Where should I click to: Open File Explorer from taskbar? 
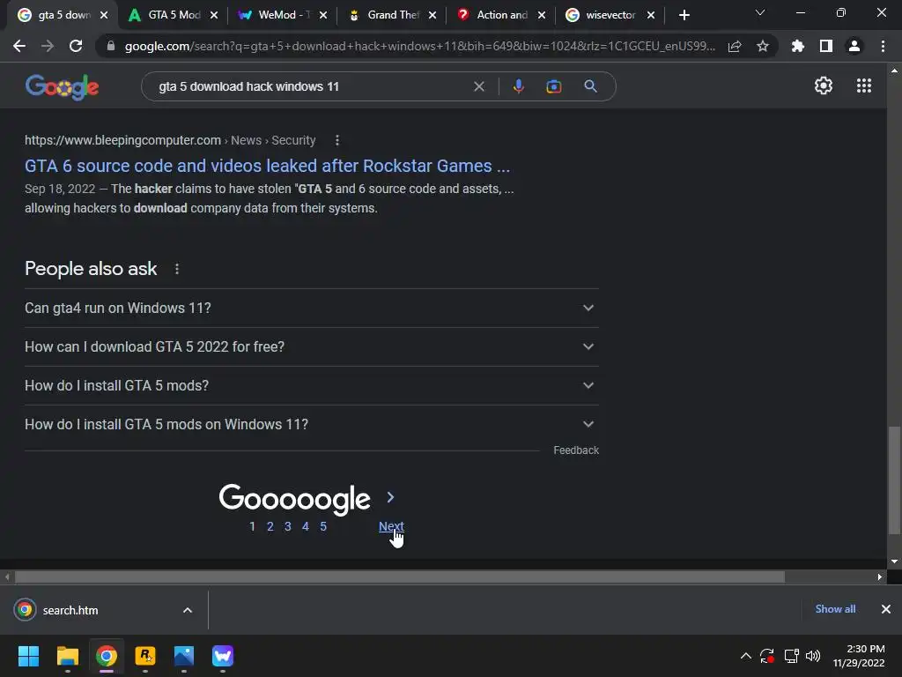click(x=67, y=656)
